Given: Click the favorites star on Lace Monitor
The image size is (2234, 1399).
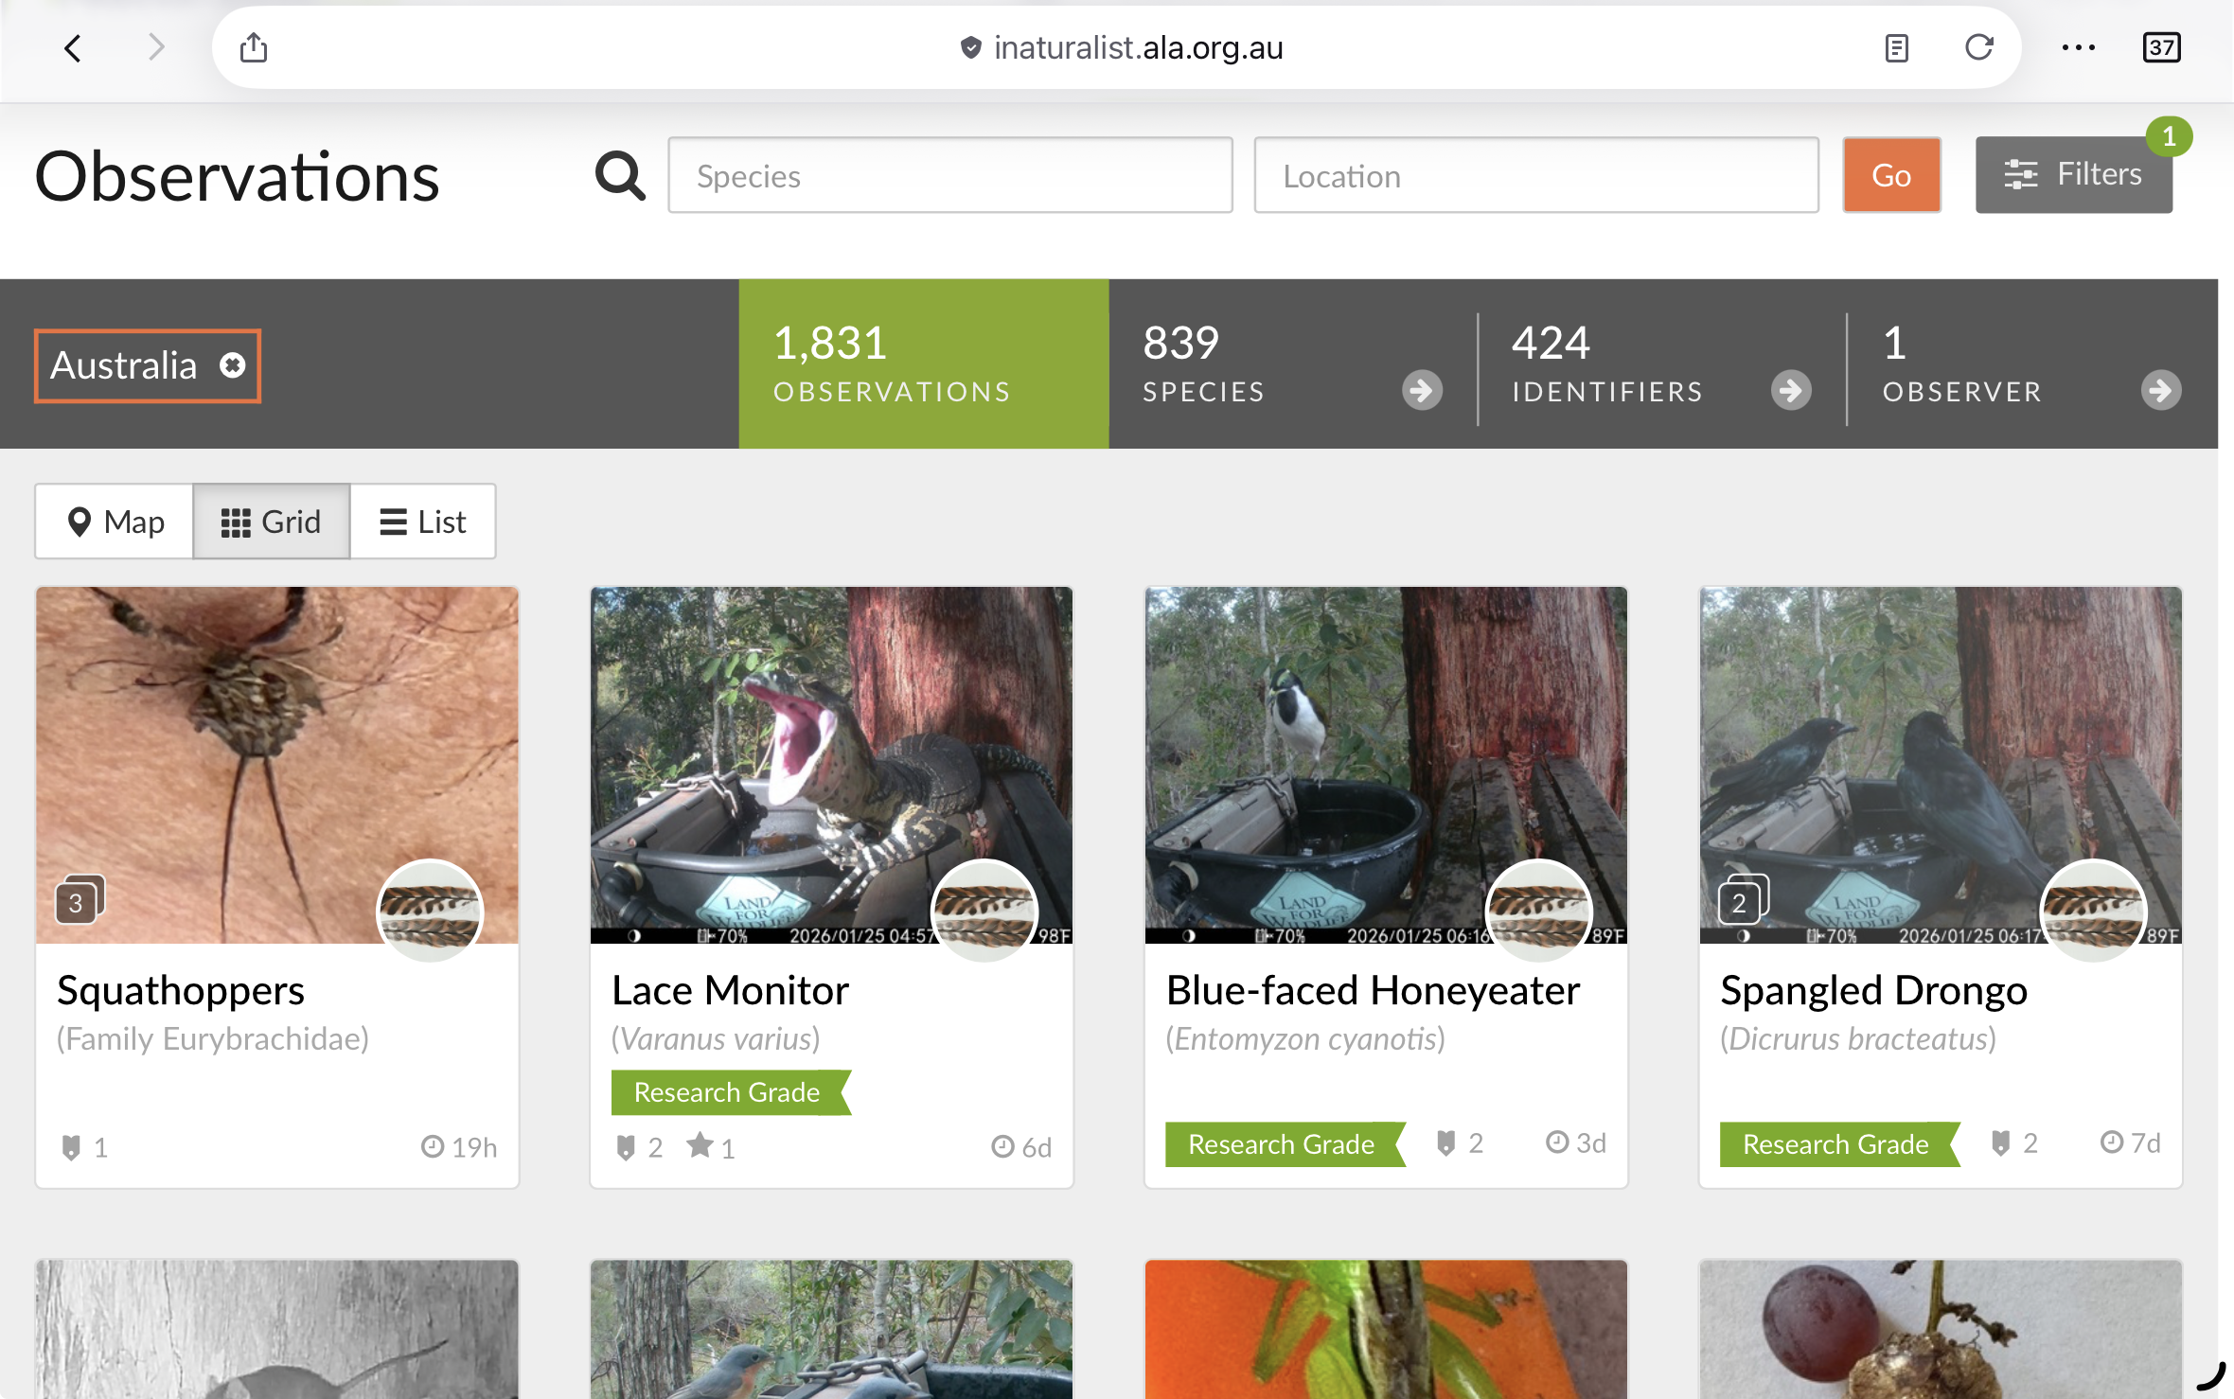Looking at the screenshot, I should click(x=700, y=1145).
